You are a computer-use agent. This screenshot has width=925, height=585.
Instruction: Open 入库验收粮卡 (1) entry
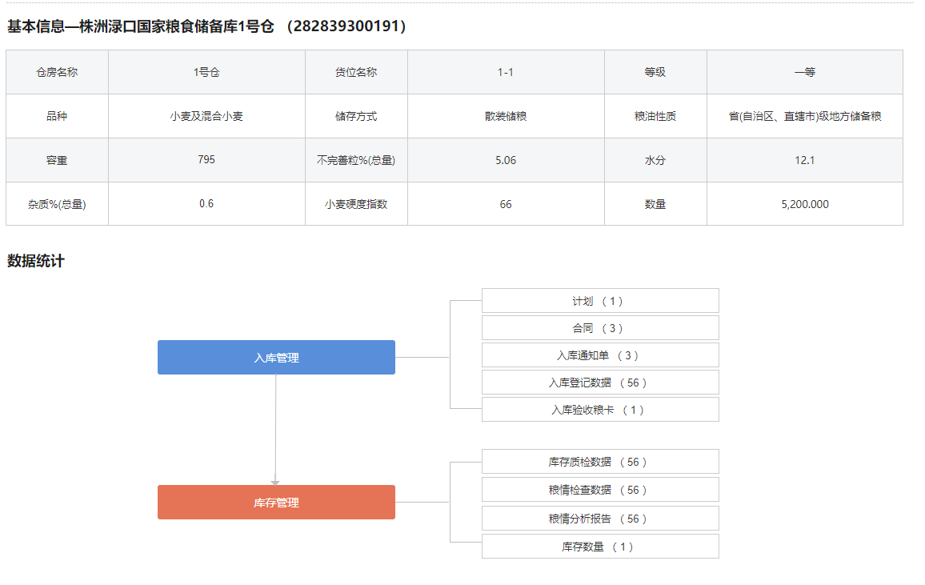[x=599, y=410]
